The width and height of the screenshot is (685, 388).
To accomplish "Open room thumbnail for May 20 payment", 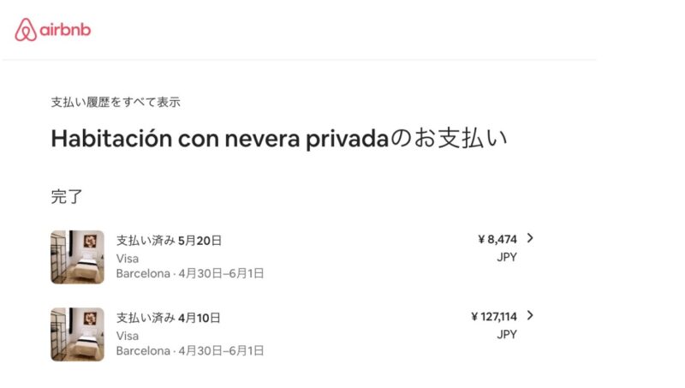I will (x=77, y=257).
